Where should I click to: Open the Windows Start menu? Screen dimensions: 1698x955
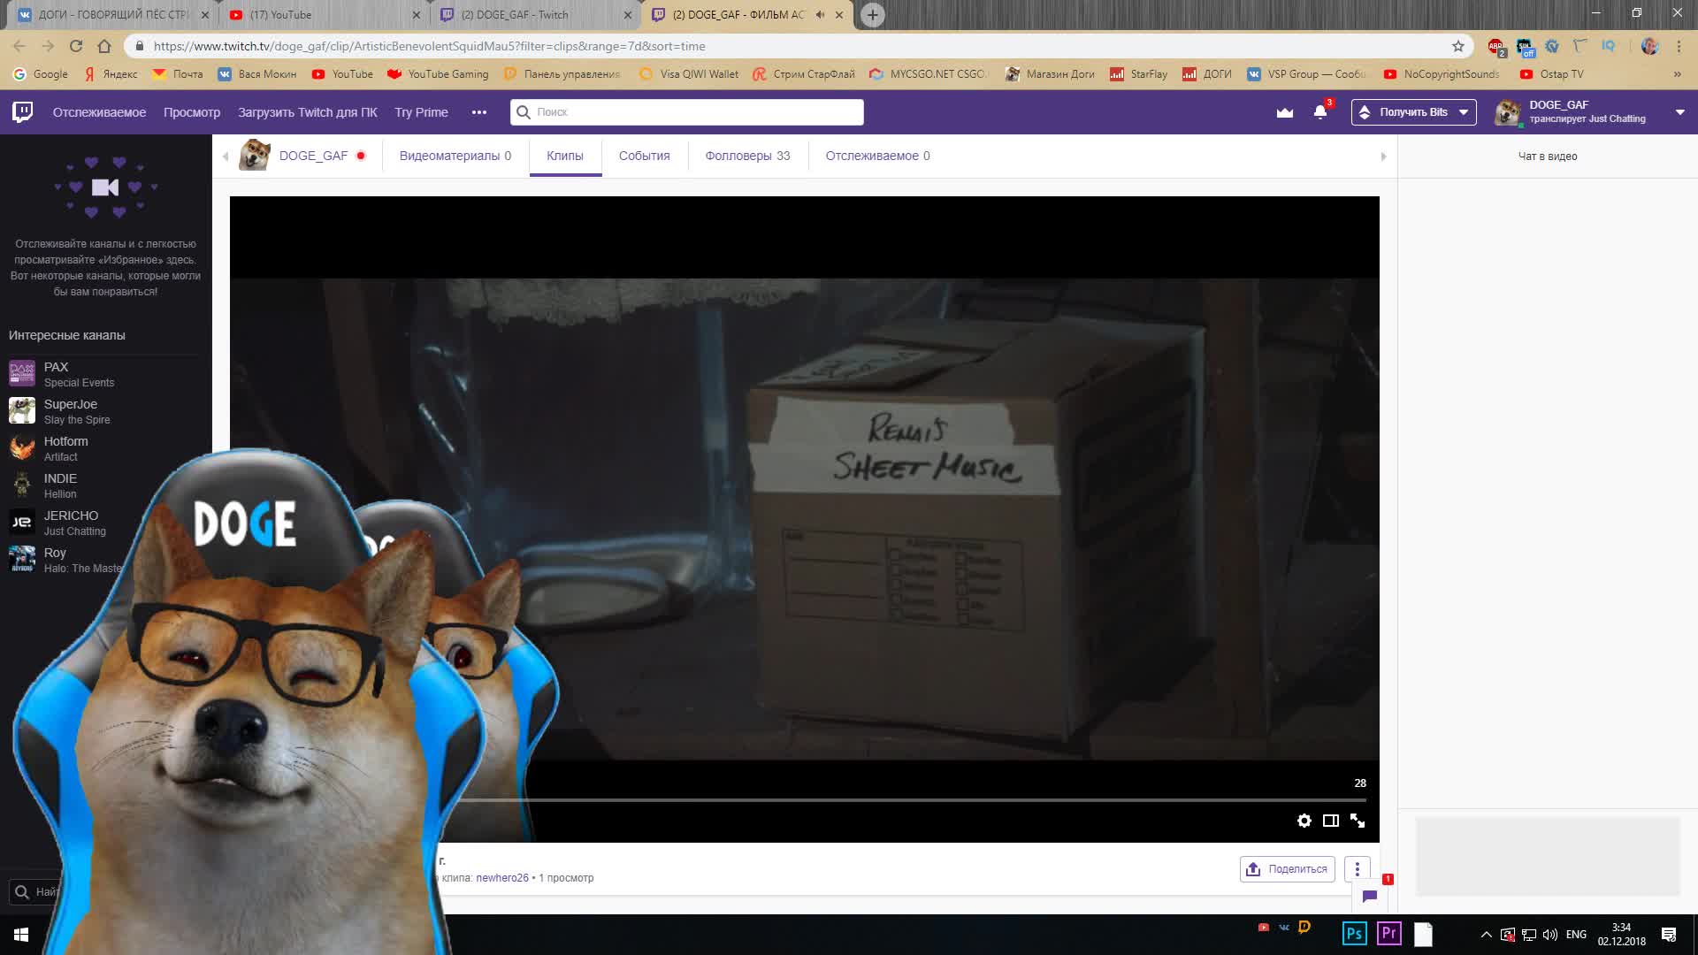pyautogui.click(x=21, y=935)
